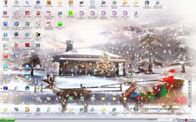This screenshot has width=196, height=122.
Task: Open the Warner Music 'W' shortcut
Action: [16, 24]
